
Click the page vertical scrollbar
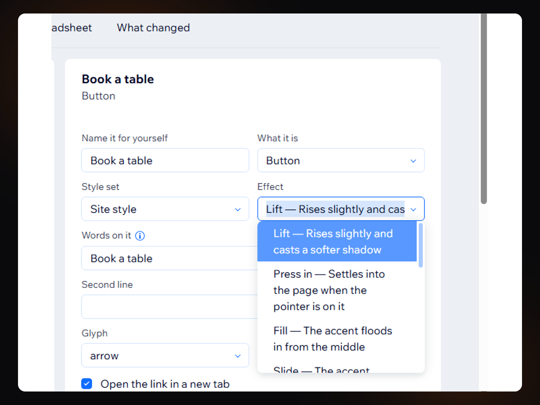tap(484, 109)
